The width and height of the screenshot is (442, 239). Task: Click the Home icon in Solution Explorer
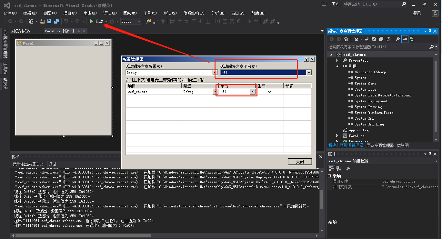click(346, 39)
